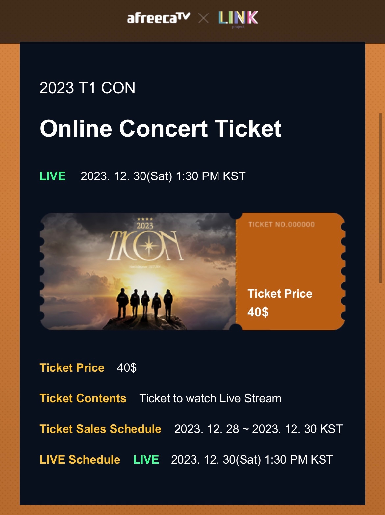Screen dimensions: 385x515
Task: Click the X separator between header logos
Action: [x=204, y=18]
